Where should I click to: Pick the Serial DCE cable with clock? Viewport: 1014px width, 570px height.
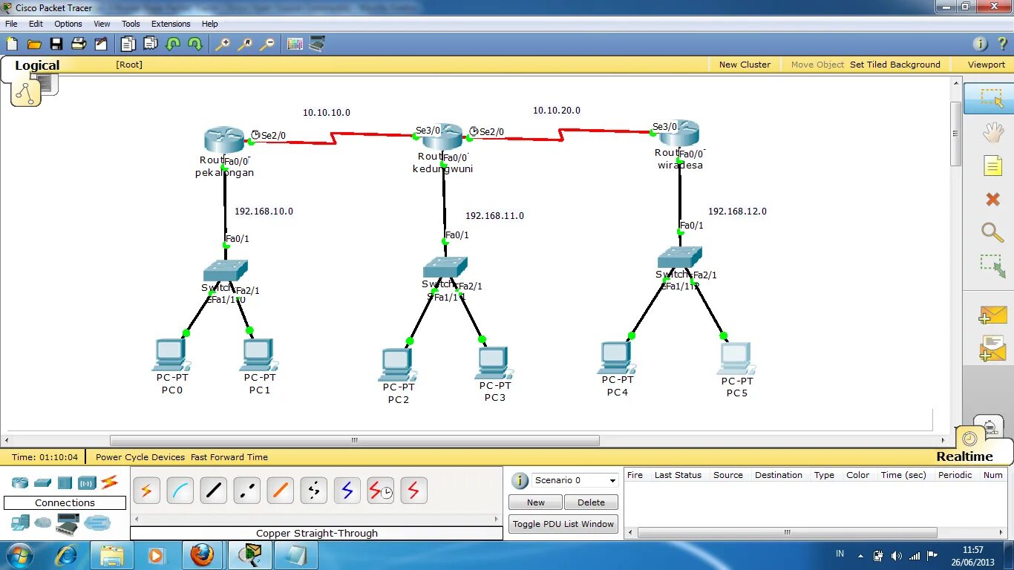(380, 491)
